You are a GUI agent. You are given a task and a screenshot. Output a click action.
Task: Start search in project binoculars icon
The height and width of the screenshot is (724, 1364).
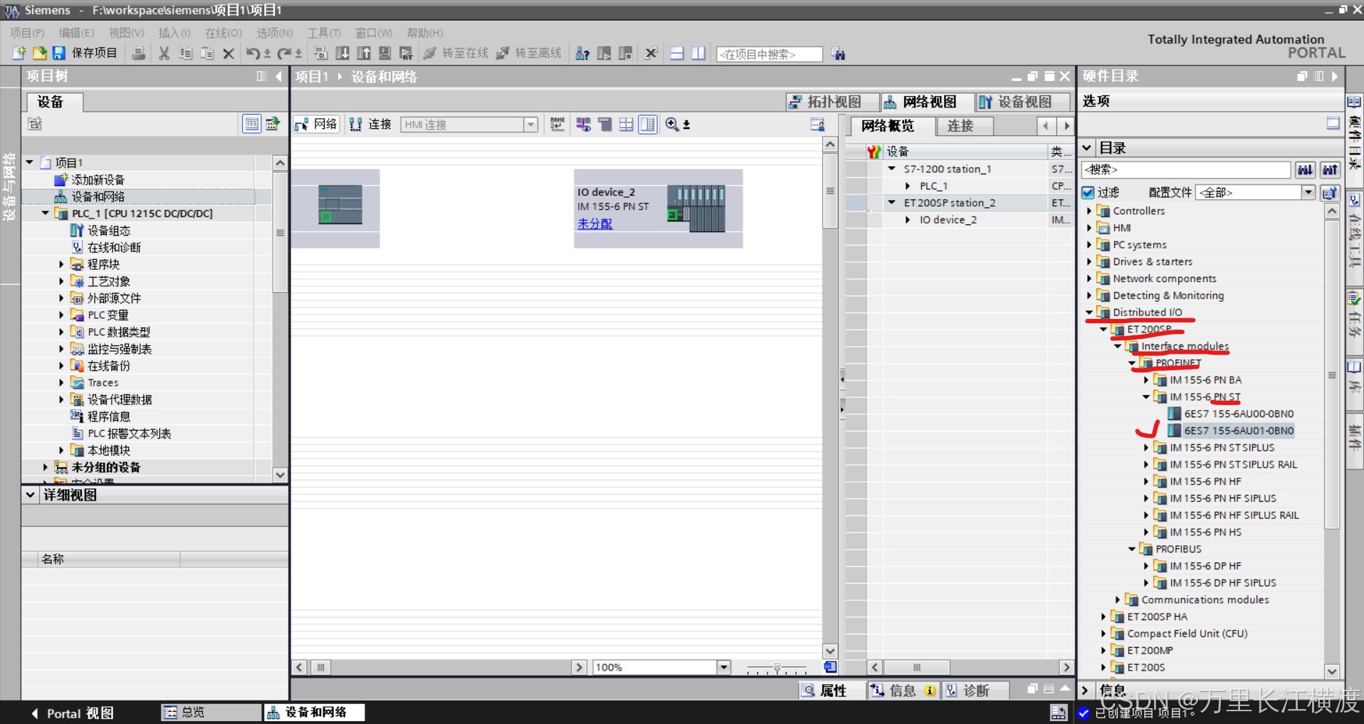click(x=839, y=54)
